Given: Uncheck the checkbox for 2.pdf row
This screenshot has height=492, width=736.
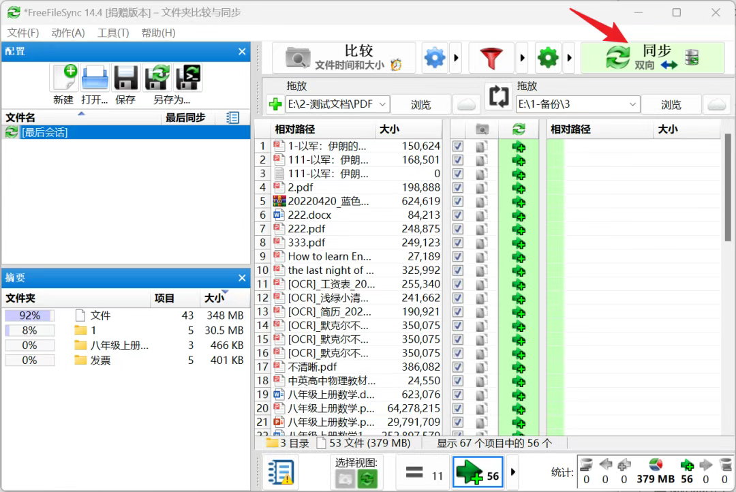Looking at the screenshot, I should tap(458, 188).
